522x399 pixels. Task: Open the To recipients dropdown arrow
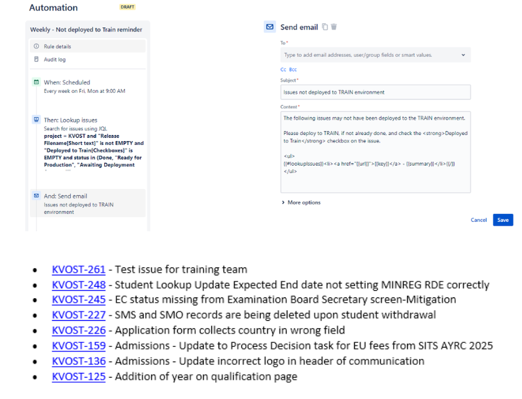pos(463,55)
